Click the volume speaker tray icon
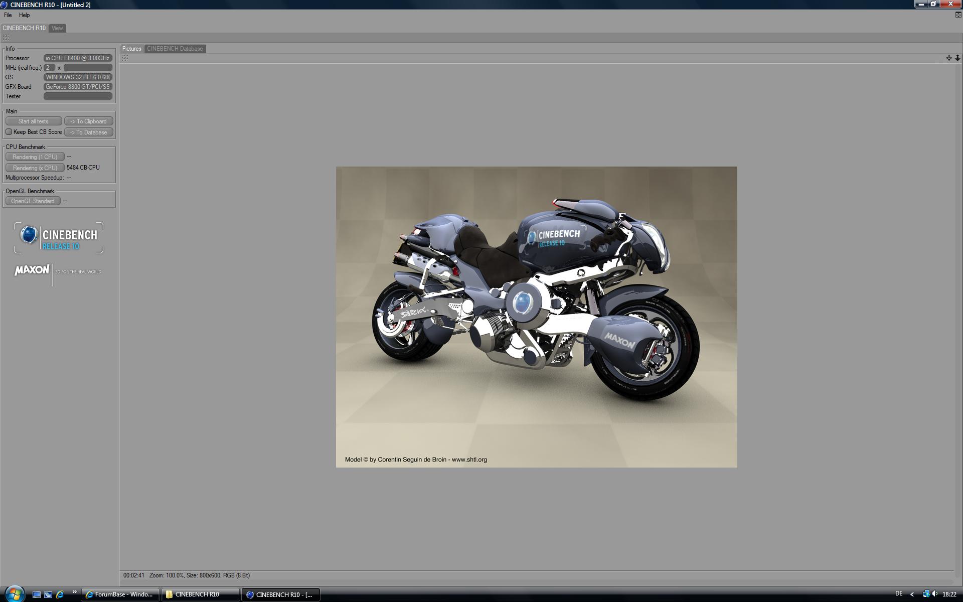 (x=935, y=594)
